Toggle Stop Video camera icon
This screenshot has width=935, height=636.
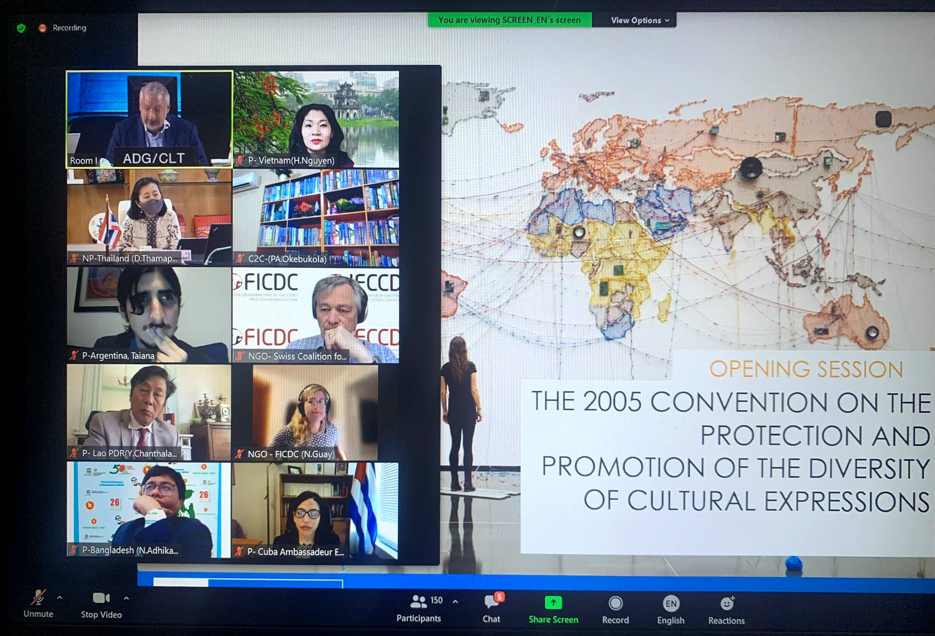coord(100,598)
